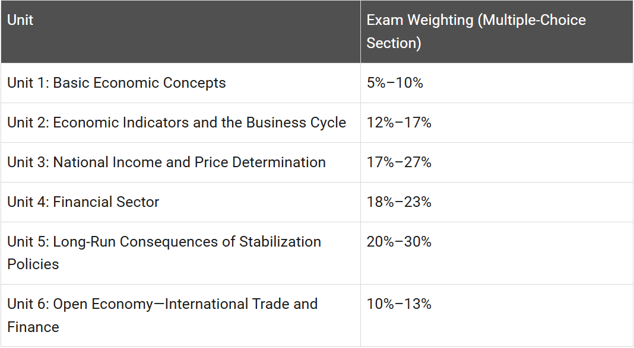Select the 12%–17% weighting cell
This screenshot has width=634, height=348.
pyautogui.click(x=496, y=122)
